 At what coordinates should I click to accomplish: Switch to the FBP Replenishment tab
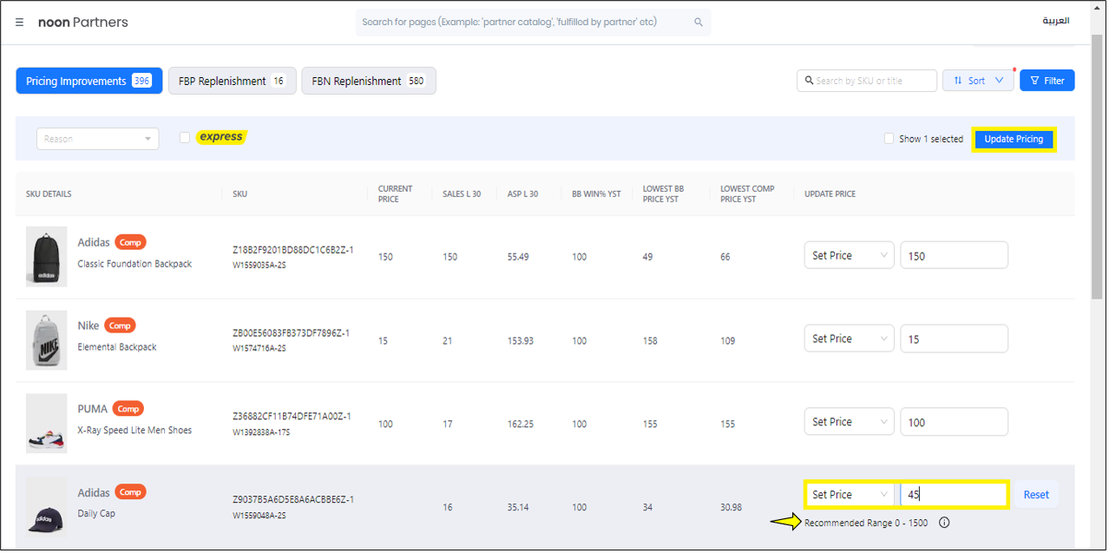pyautogui.click(x=232, y=81)
